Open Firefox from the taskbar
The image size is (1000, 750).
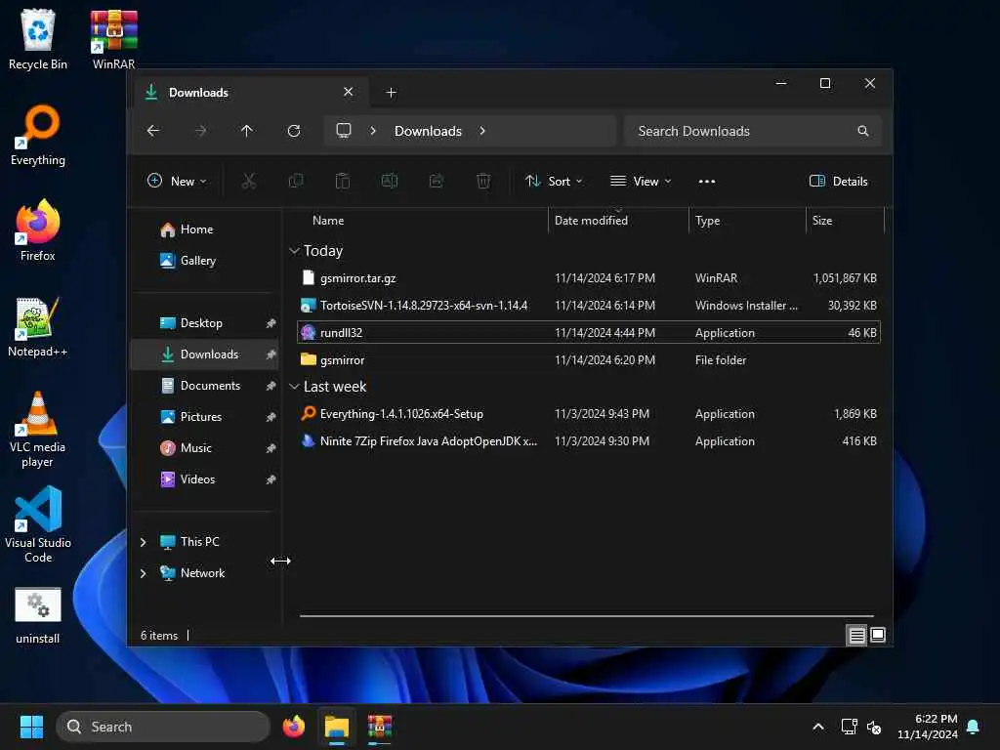click(x=293, y=727)
